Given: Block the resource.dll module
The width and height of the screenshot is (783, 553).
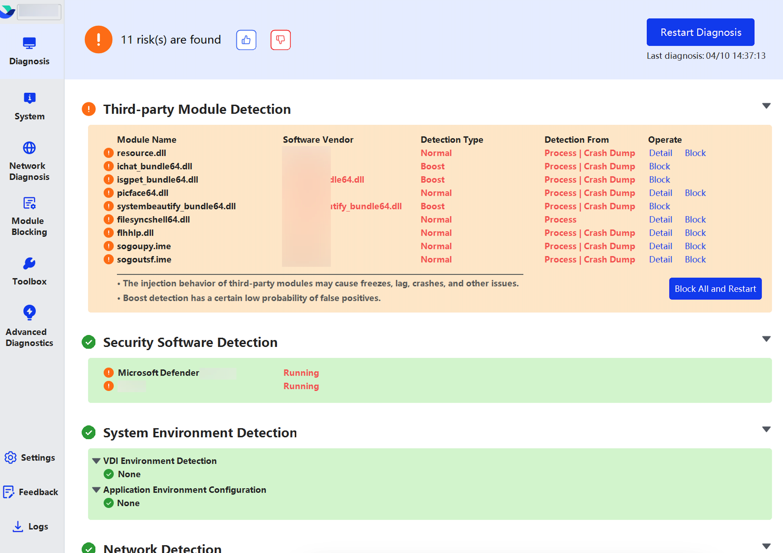Looking at the screenshot, I should click(695, 153).
